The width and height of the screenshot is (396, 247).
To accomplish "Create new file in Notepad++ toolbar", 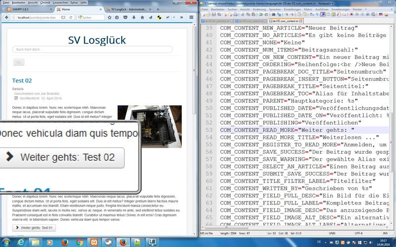I will [x=203, y=15].
